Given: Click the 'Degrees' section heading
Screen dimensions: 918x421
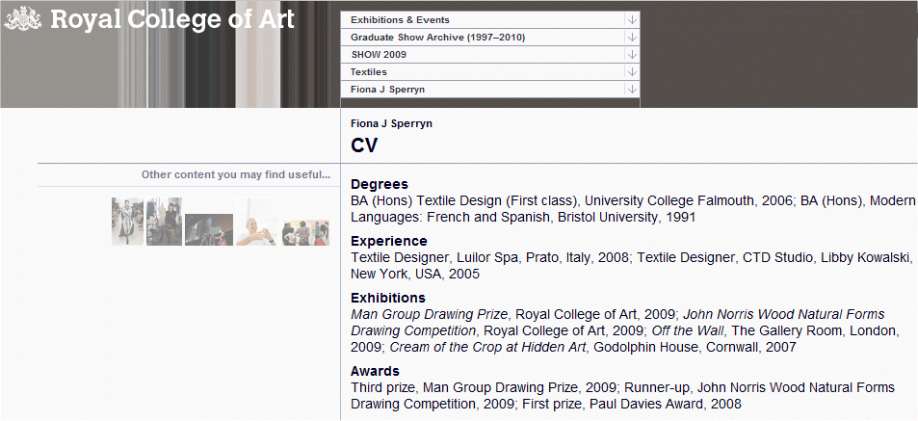Looking at the screenshot, I should (x=380, y=184).
